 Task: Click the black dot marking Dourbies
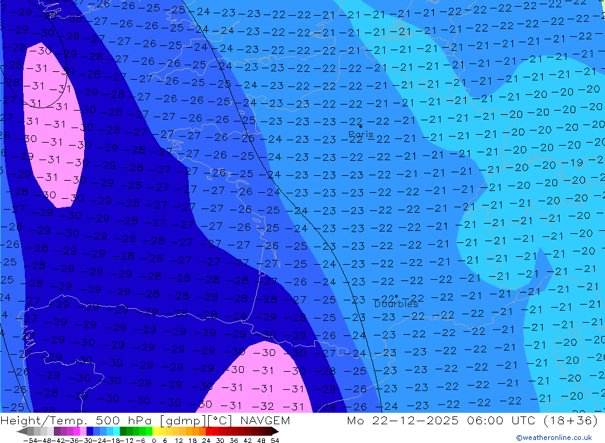pos(396,297)
